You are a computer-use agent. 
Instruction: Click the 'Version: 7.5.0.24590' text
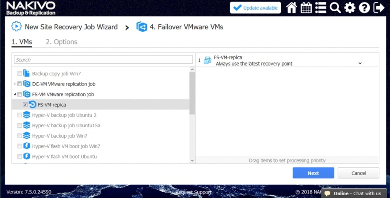(29, 192)
